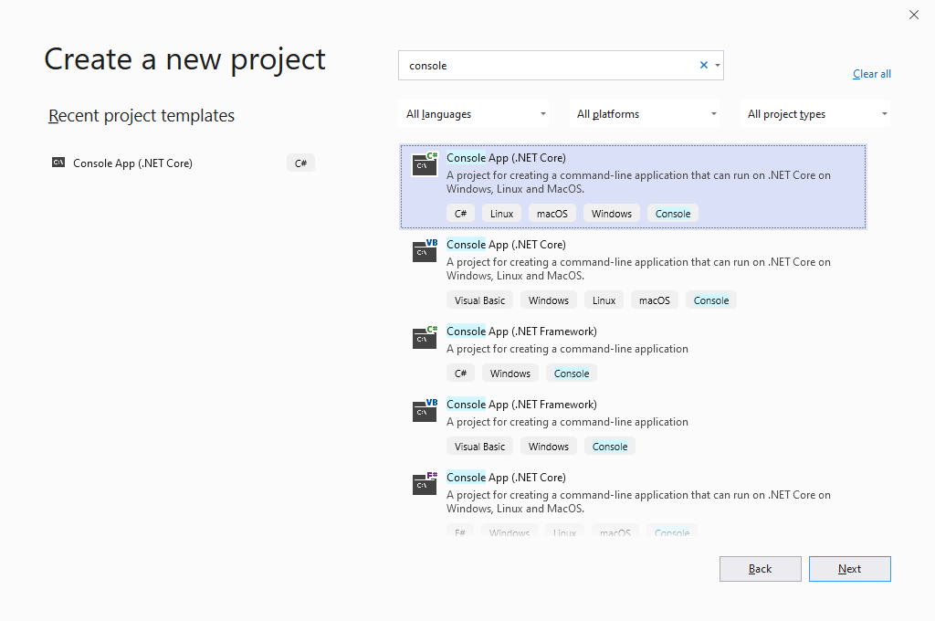Screen dimensions: 935x621
Task: Click Console tag on VB .NET Core template
Action: click(x=710, y=300)
